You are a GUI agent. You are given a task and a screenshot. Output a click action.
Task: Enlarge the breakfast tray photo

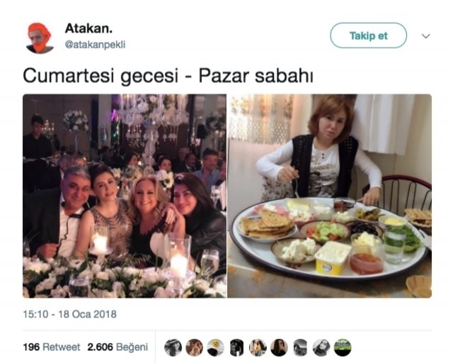[329, 196]
